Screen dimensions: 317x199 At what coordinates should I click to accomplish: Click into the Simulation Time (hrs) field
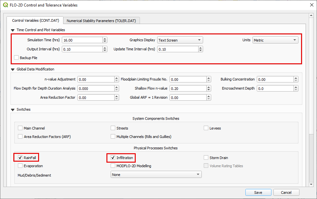pos(82,40)
